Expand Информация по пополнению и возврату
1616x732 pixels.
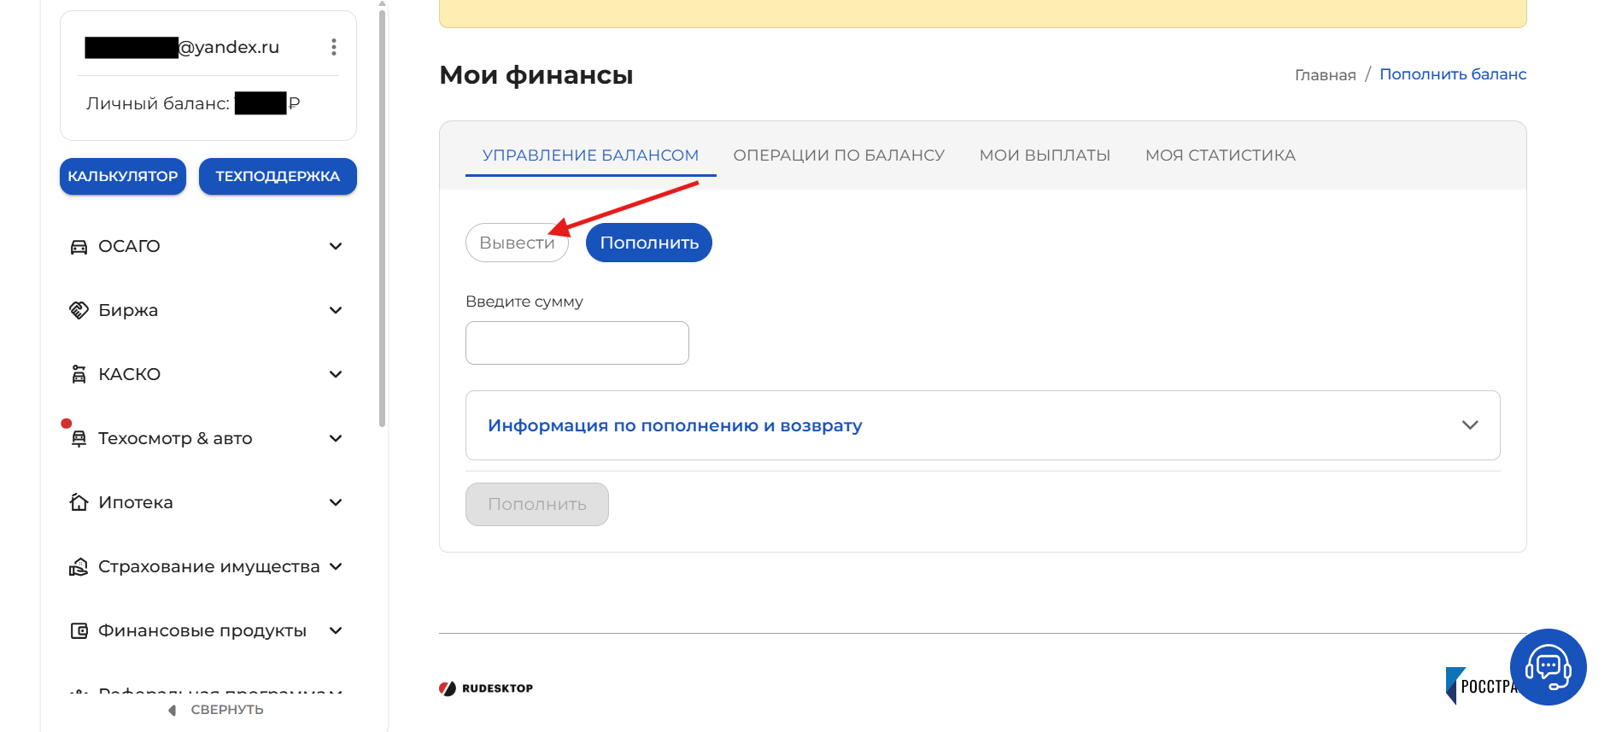click(982, 425)
